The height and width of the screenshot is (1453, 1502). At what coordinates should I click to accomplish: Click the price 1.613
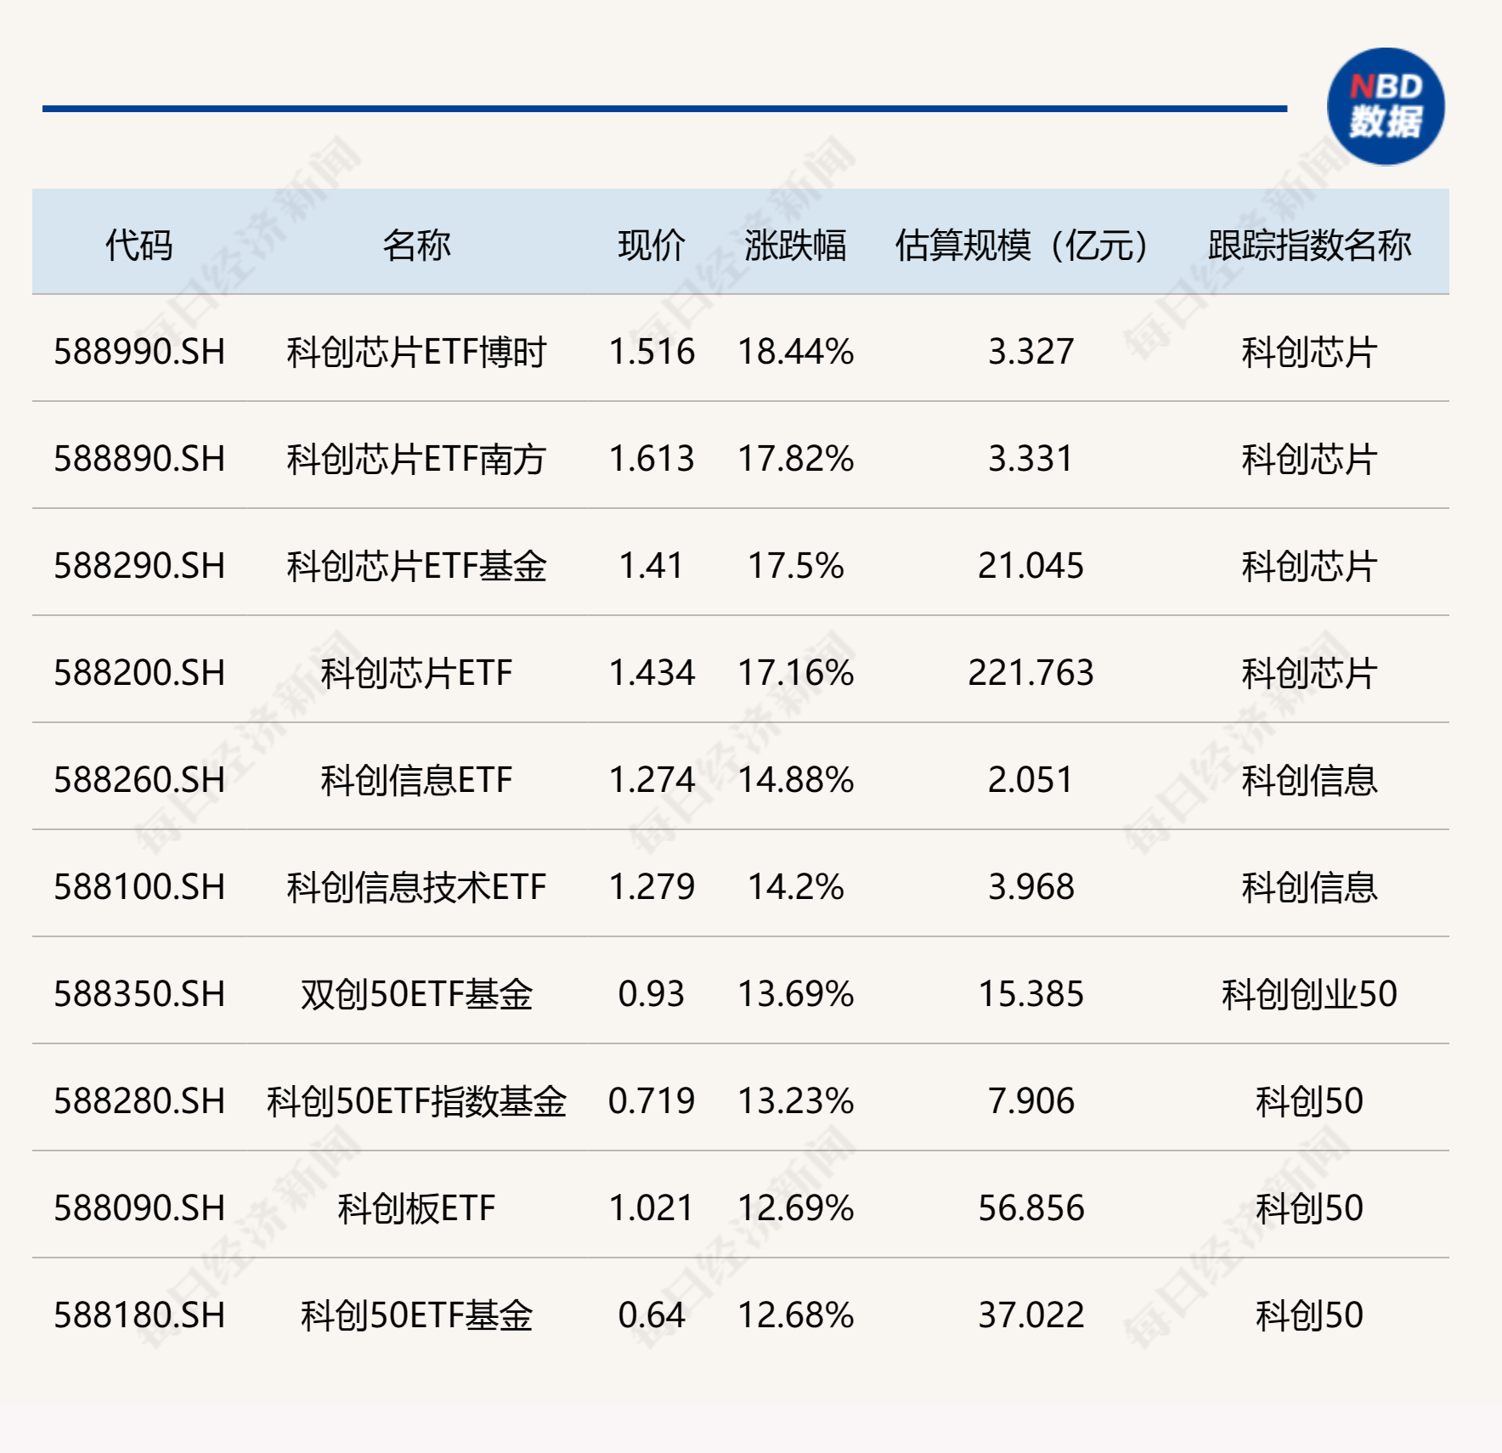[x=652, y=459]
